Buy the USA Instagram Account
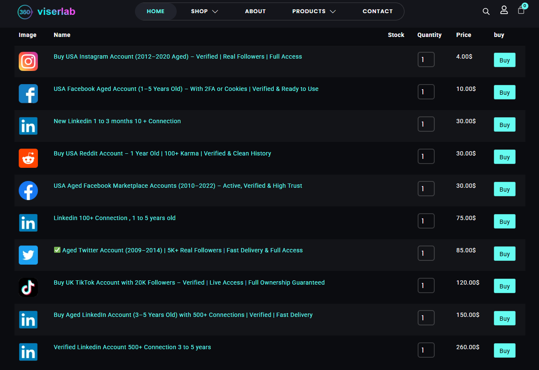The width and height of the screenshot is (539, 370). pyautogui.click(x=505, y=60)
